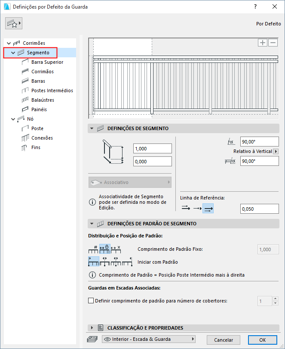Screen dimensions: 285x349
Task: Choose pattern distribution by number icon
Action: pyautogui.click(x=93, y=249)
